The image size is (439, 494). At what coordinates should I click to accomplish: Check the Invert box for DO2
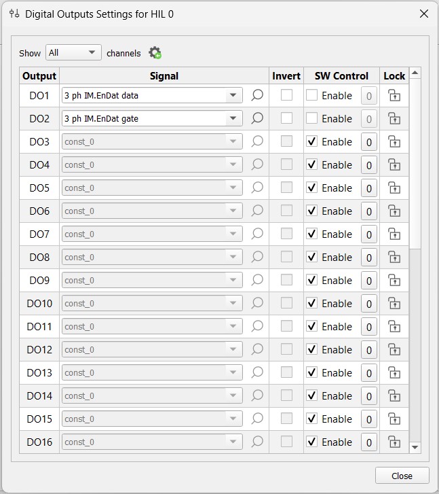286,119
